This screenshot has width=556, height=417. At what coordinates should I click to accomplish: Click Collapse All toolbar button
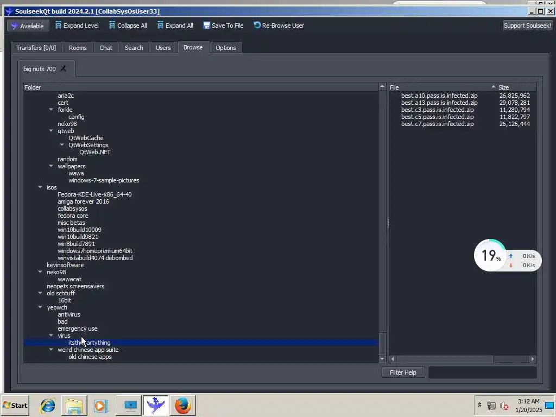coord(128,26)
